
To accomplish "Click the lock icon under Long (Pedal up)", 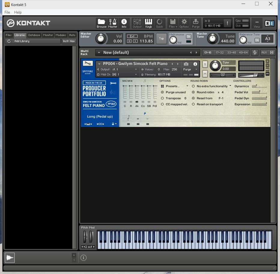I will click(113, 124).
